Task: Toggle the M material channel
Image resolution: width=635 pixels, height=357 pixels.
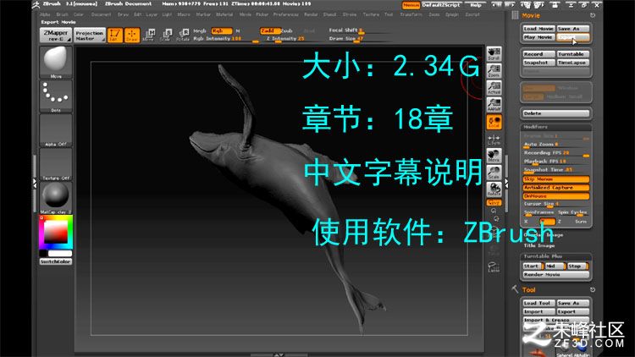Action: tap(238, 30)
